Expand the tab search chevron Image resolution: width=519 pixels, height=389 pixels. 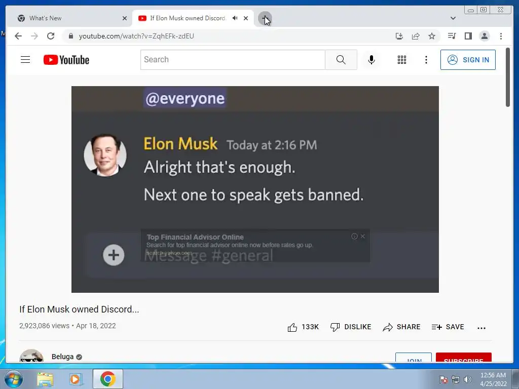point(453,18)
